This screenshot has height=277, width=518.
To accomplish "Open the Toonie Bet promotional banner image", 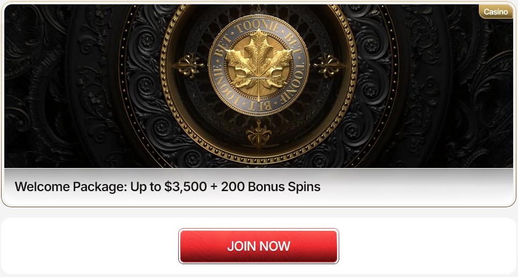I will pyautogui.click(x=259, y=86).
